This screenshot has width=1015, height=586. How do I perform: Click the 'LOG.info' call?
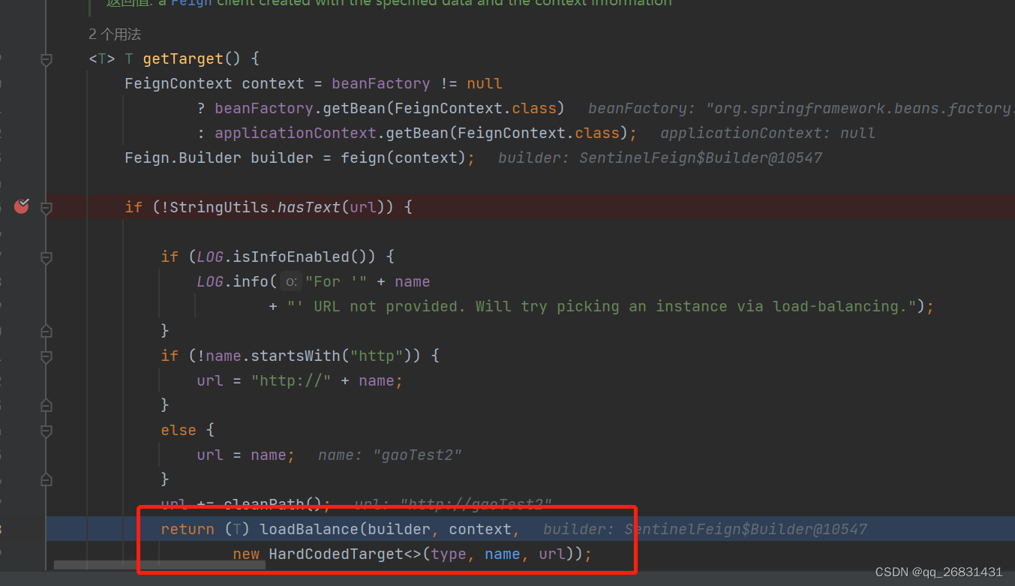point(233,281)
